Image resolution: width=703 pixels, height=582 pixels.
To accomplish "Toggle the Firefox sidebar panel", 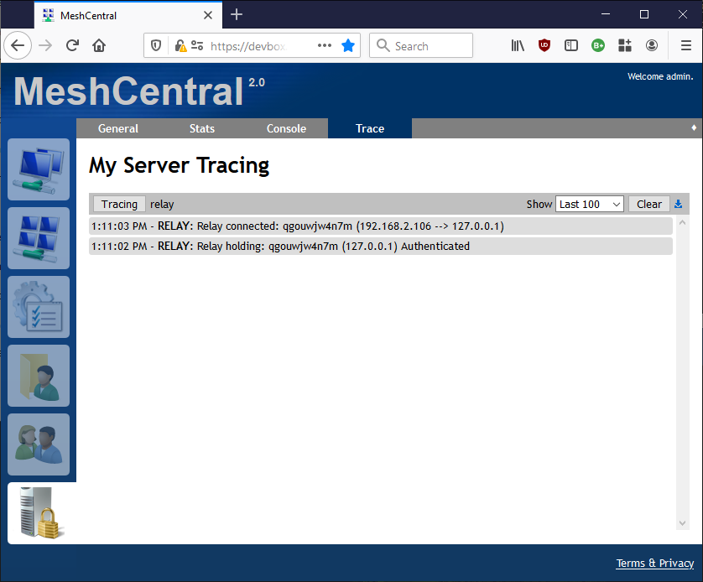I will point(571,45).
